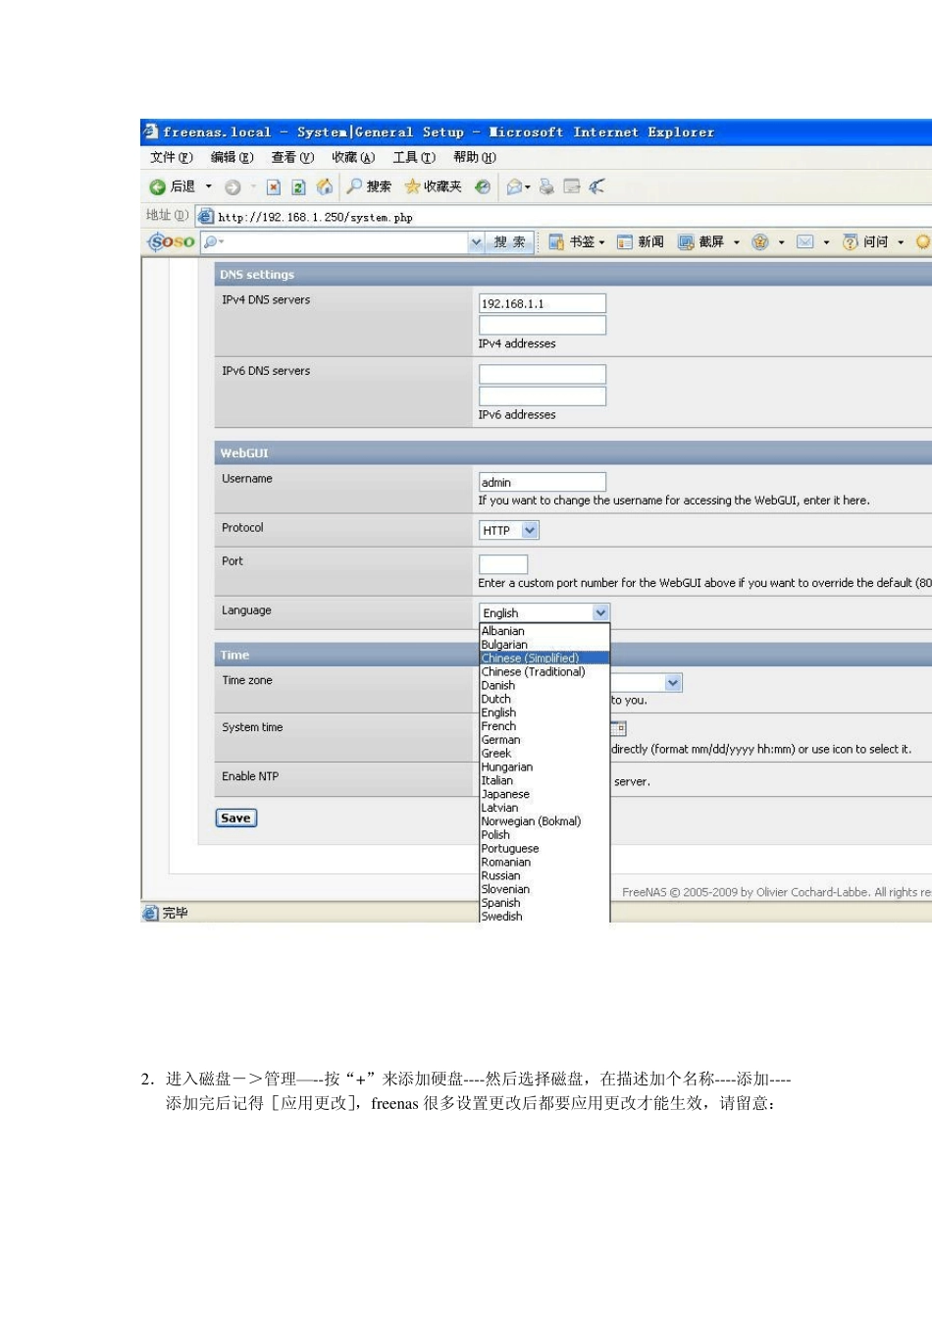The image size is (932, 1319).
Task: Open the 帮助(H) menu
Action: click(475, 157)
